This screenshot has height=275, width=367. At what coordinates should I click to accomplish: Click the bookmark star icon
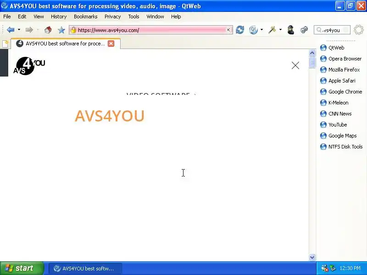(x=61, y=30)
